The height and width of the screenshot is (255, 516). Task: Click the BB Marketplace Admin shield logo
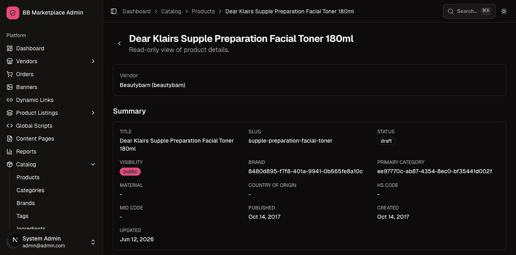pyautogui.click(x=13, y=13)
